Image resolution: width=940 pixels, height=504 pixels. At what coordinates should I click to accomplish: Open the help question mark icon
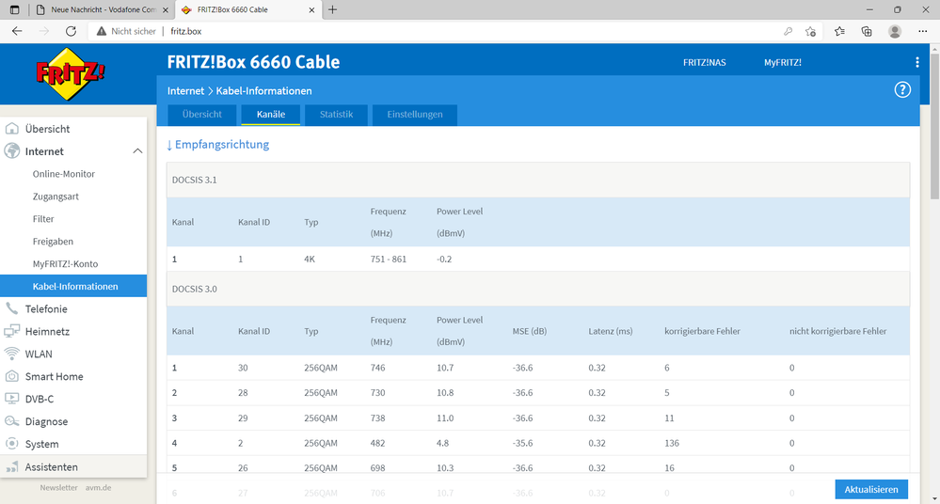[902, 90]
